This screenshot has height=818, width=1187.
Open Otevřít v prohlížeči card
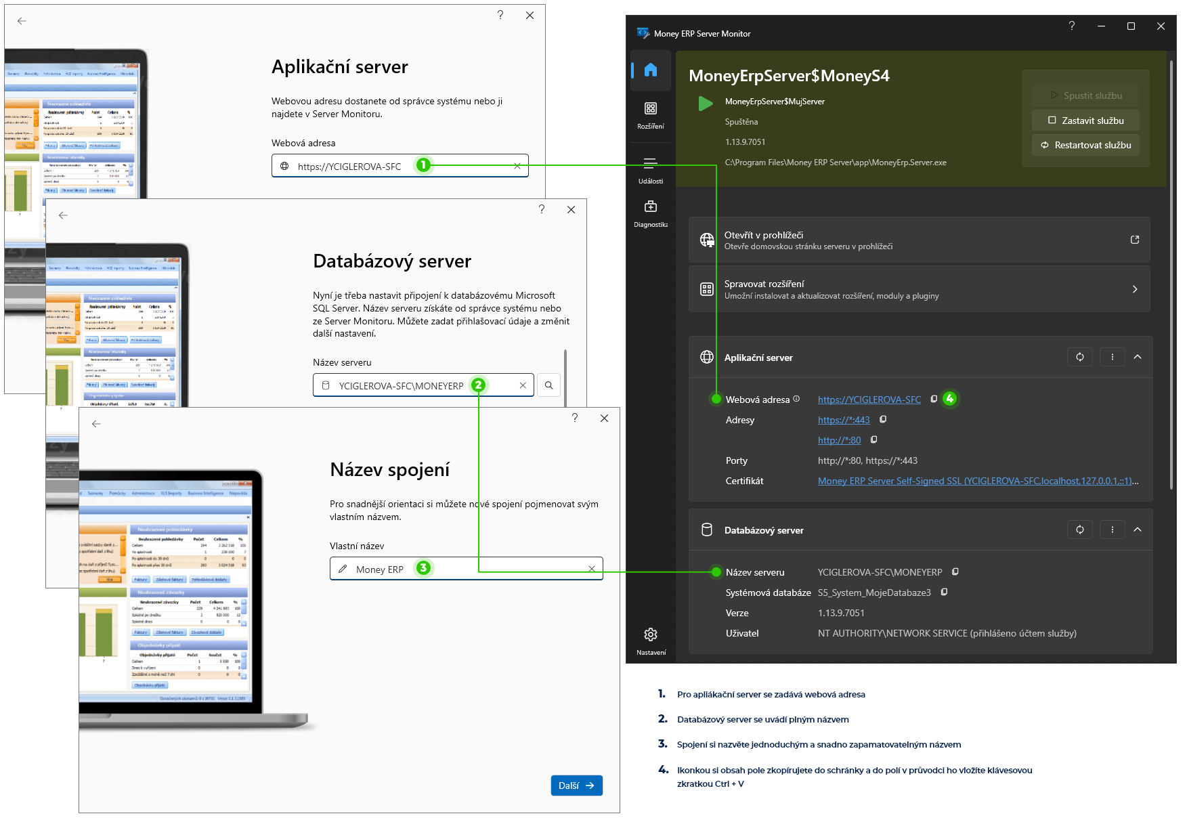[x=919, y=240]
